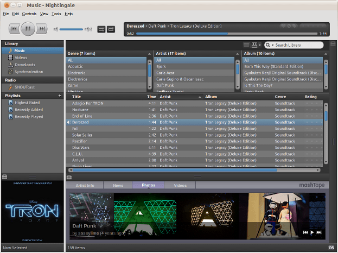Click the horizontal scrollbar of the track list

pyautogui.click(x=175, y=170)
